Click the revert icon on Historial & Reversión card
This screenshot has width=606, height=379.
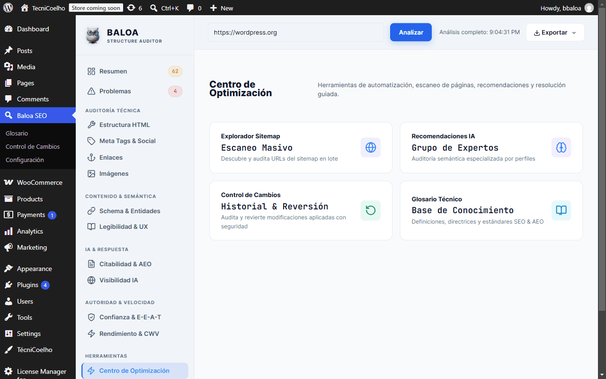tap(371, 210)
